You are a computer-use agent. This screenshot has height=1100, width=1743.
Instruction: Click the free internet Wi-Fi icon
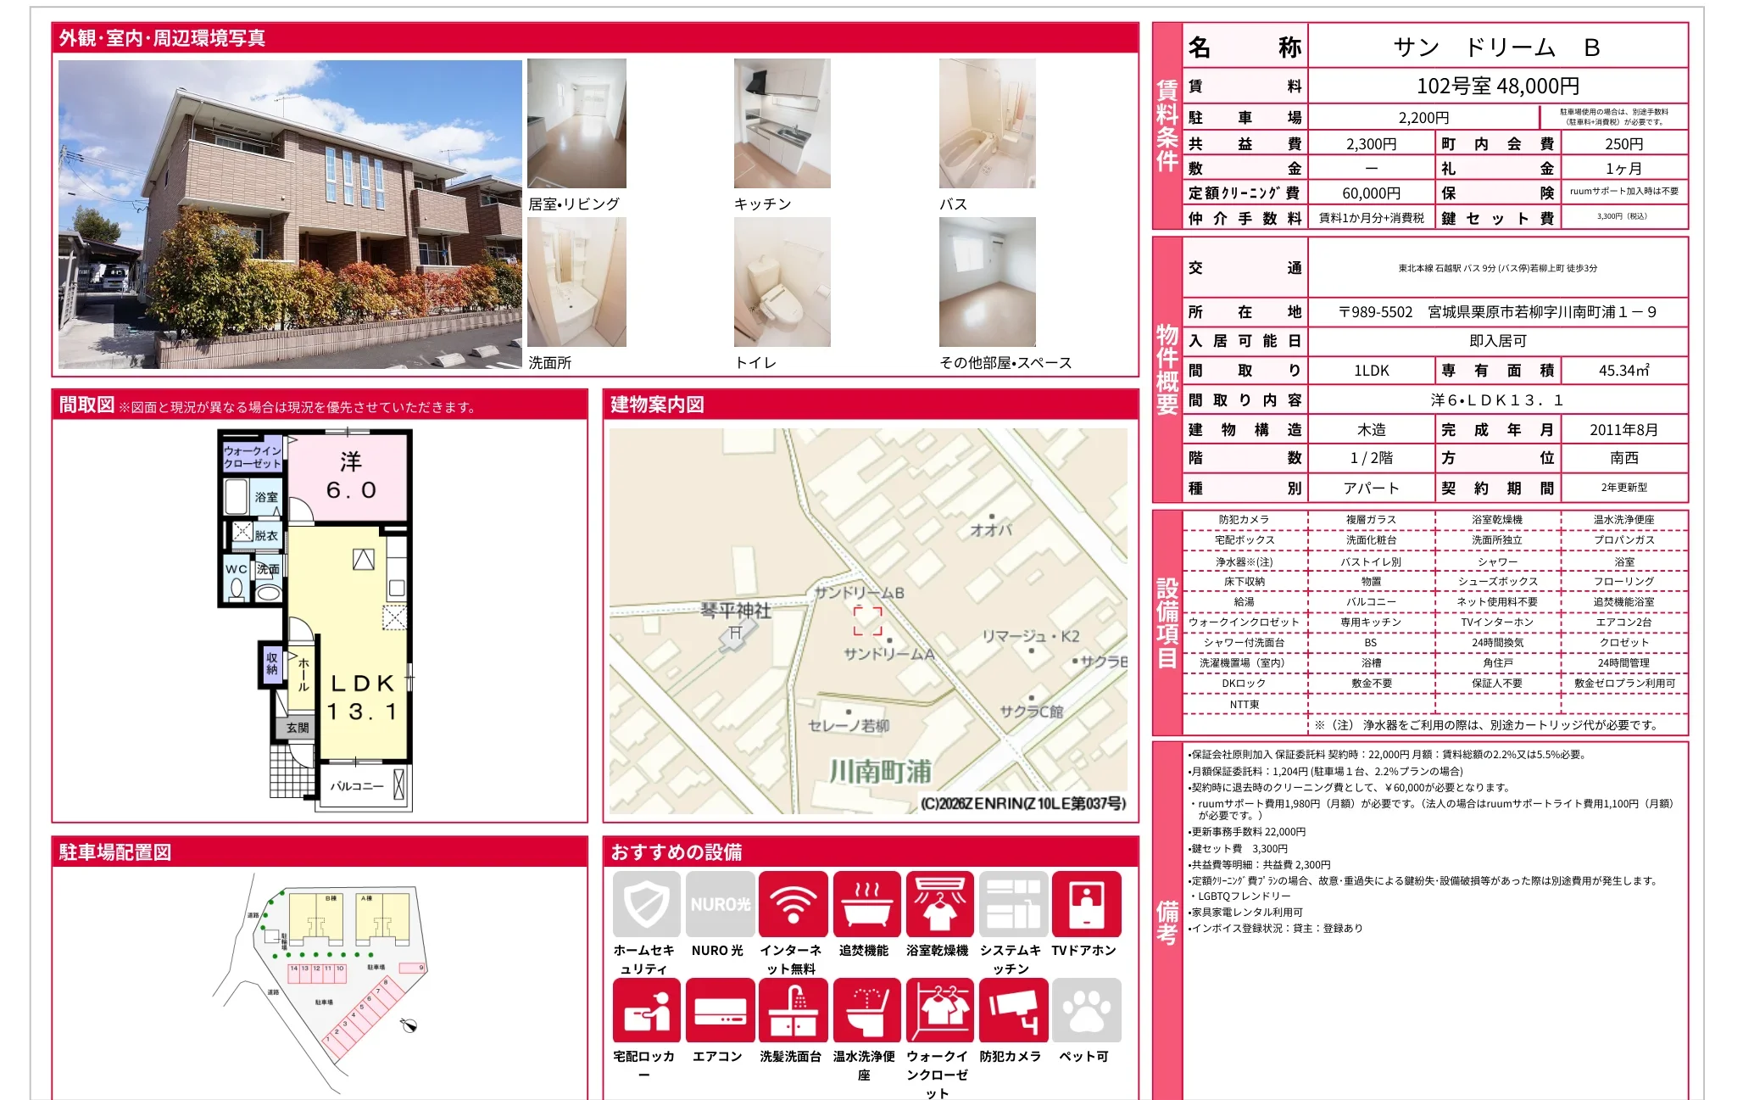pos(794,904)
